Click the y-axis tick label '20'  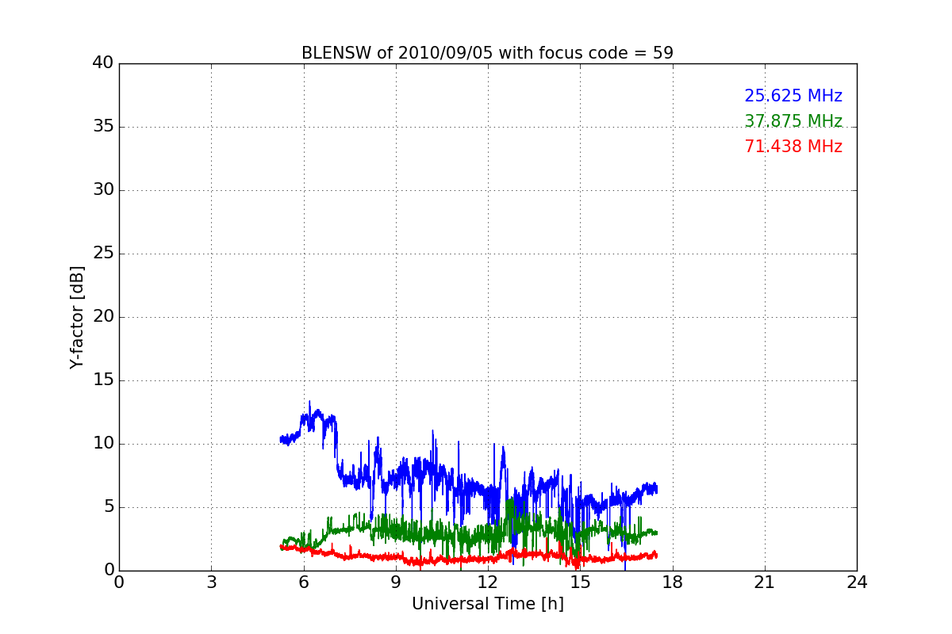pyautogui.click(x=103, y=317)
